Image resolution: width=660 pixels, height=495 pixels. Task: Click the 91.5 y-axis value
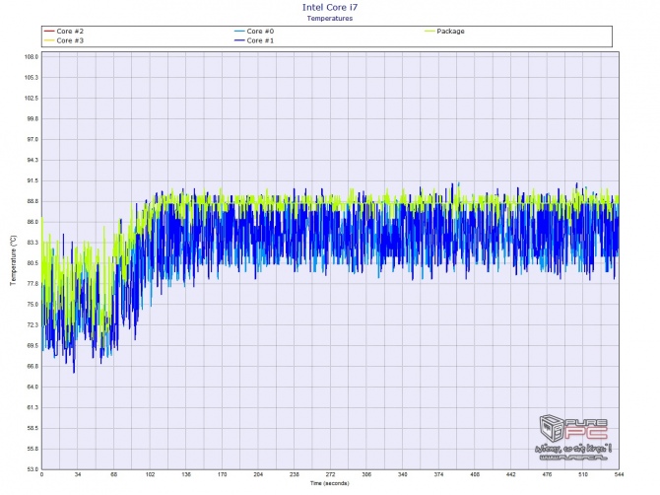pyautogui.click(x=33, y=180)
